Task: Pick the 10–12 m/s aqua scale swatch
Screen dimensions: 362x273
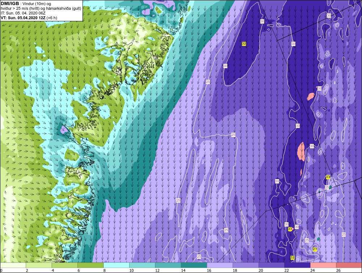Action: (142, 265)
